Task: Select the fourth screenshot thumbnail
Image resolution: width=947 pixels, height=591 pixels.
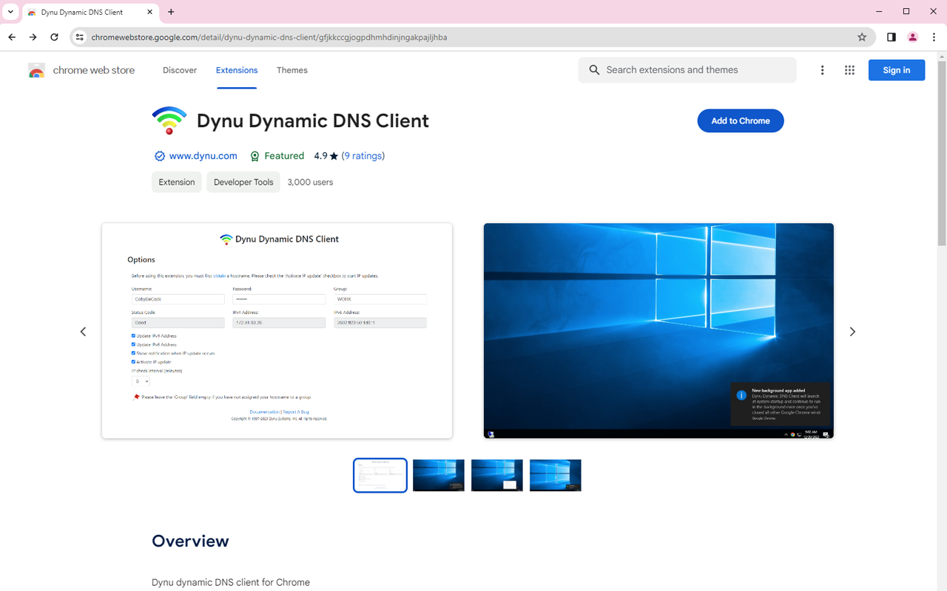Action: (556, 475)
